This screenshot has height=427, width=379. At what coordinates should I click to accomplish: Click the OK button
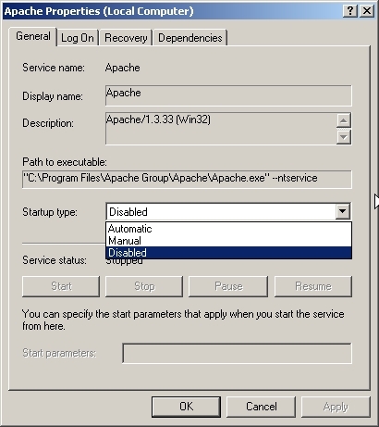point(186,407)
